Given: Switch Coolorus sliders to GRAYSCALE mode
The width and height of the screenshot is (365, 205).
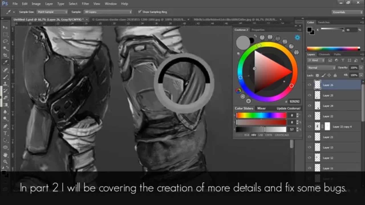Looking at the screenshot, I should click(282, 135).
